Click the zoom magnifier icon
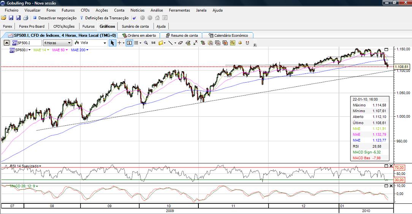Viewport: 412px width, 214px height. [x=146, y=43]
